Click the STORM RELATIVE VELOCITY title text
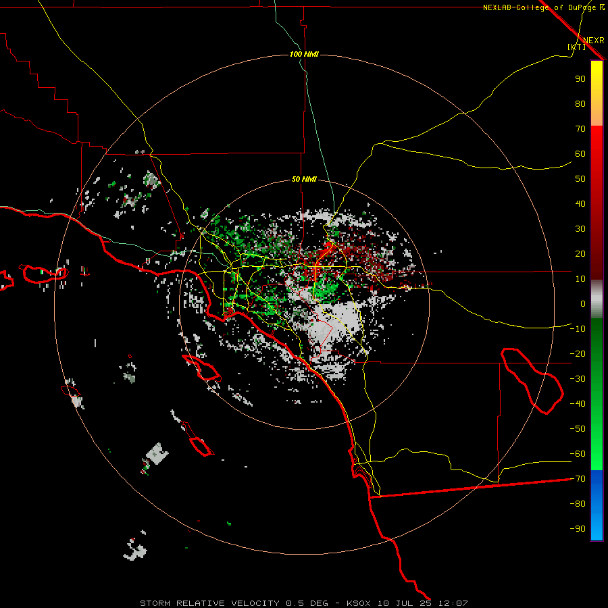Image resolution: width=608 pixels, height=608 pixels. (x=209, y=603)
